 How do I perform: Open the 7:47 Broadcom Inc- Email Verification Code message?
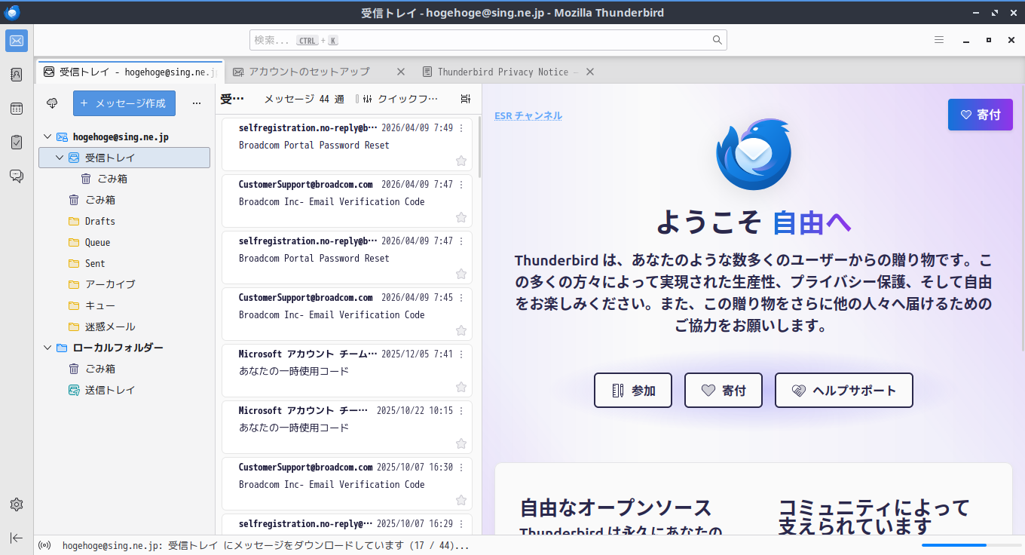click(x=347, y=201)
